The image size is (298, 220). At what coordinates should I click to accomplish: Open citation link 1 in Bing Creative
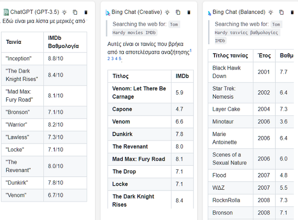191,51
